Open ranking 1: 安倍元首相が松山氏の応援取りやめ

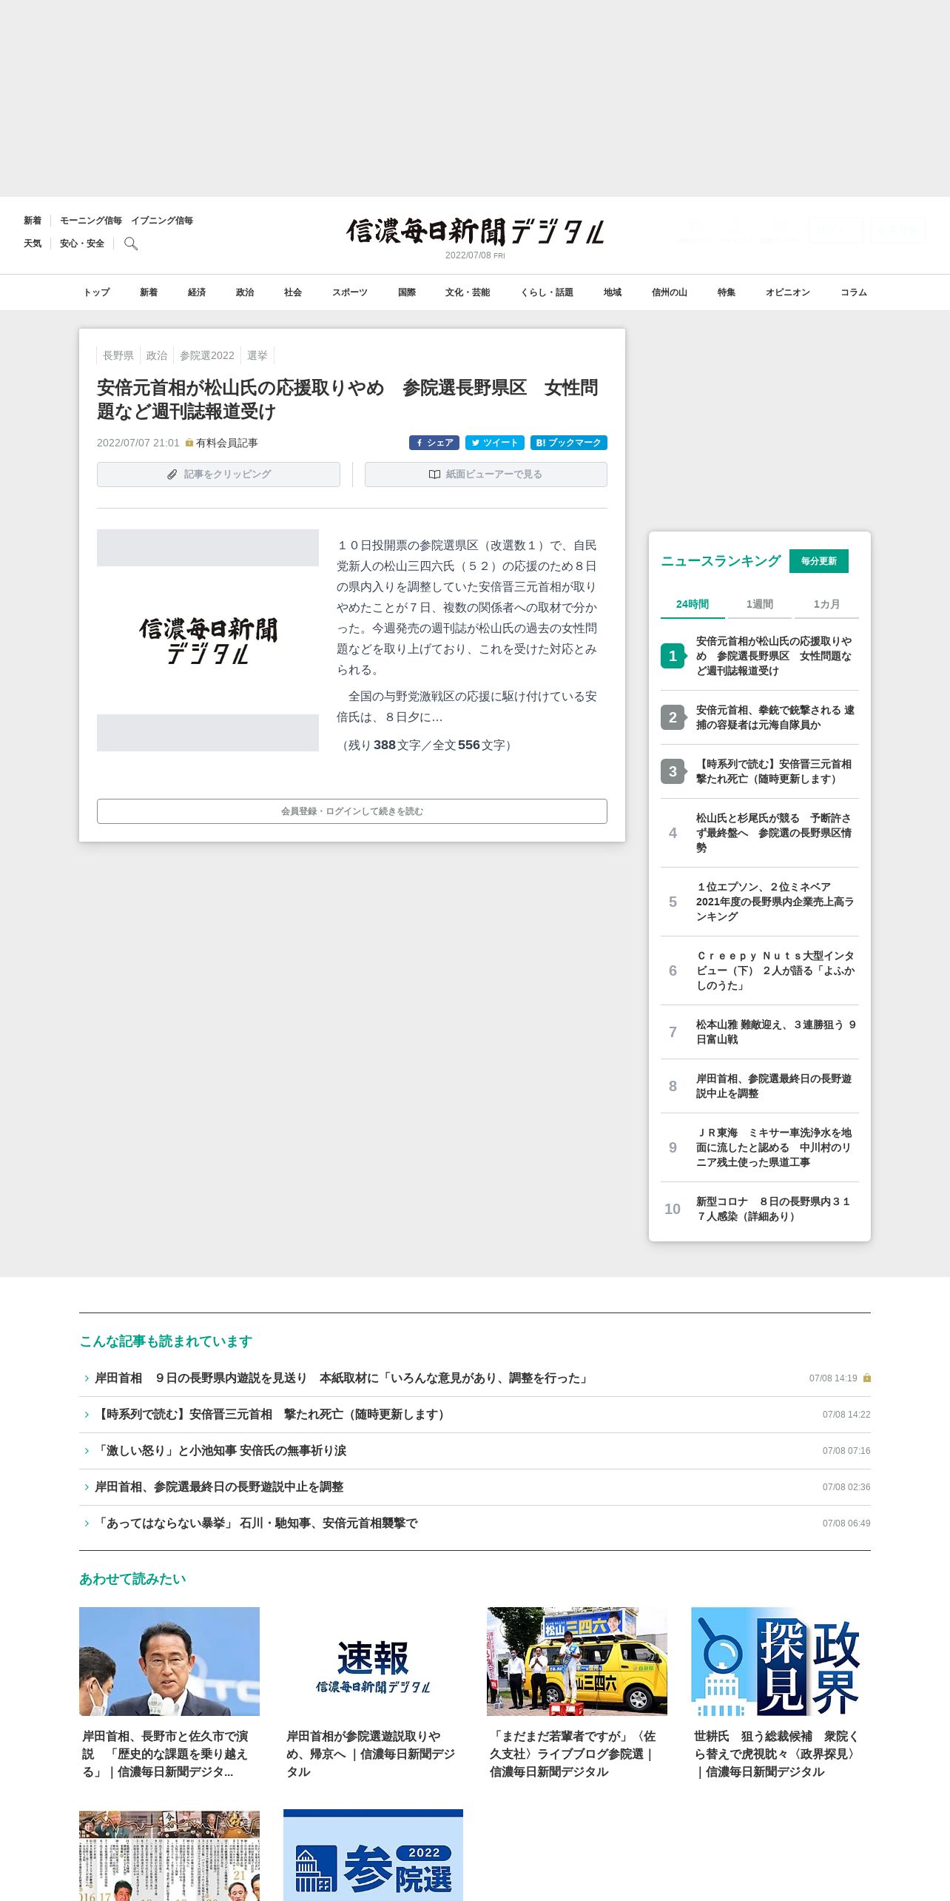pyautogui.click(x=760, y=656)
